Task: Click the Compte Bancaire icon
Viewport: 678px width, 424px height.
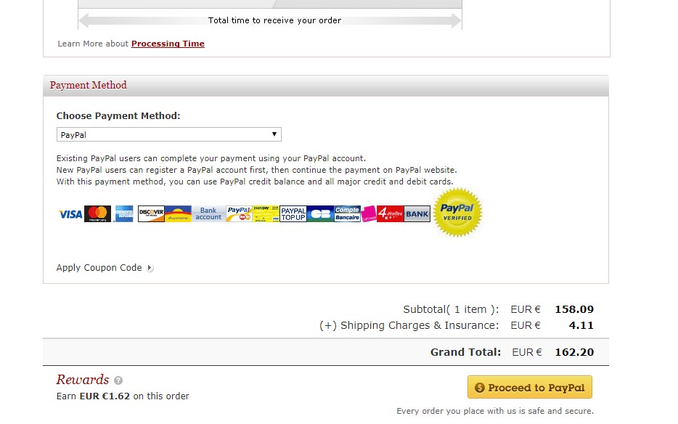Action: pyautogui.click(x=347, y=213)
